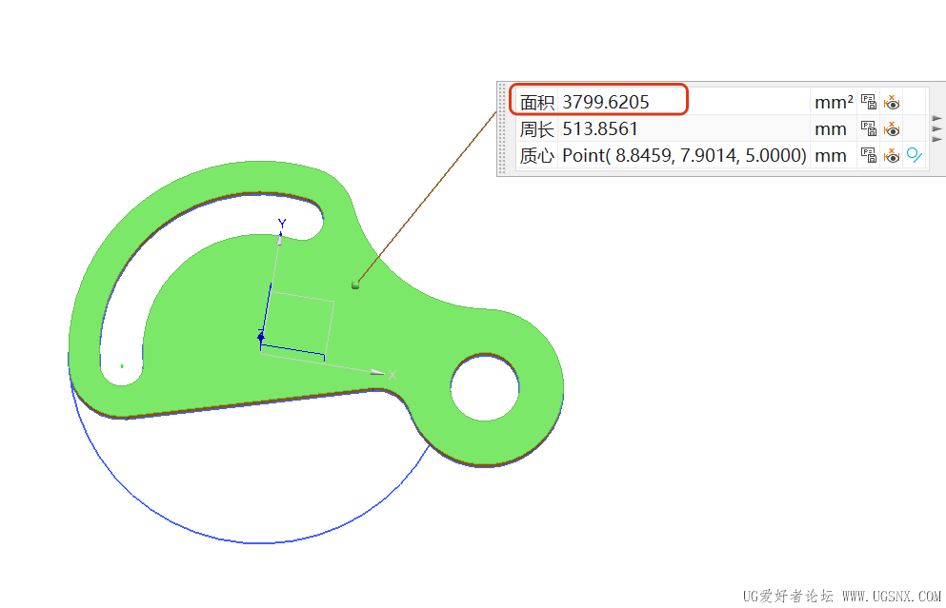Screen dimensions: 946x608
Task: Click the green measurement anchor point
Action: pos(355,285)
